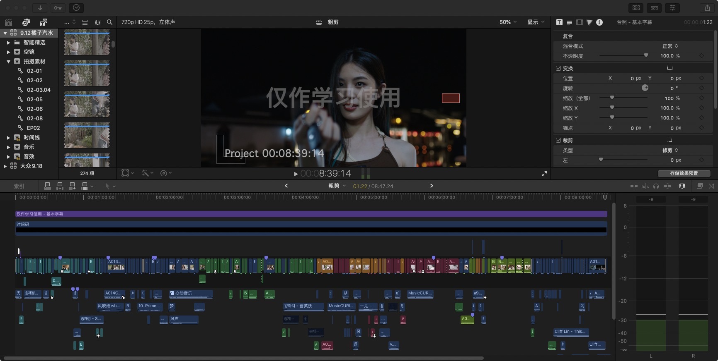Click the Share export icon

(707, 7)
